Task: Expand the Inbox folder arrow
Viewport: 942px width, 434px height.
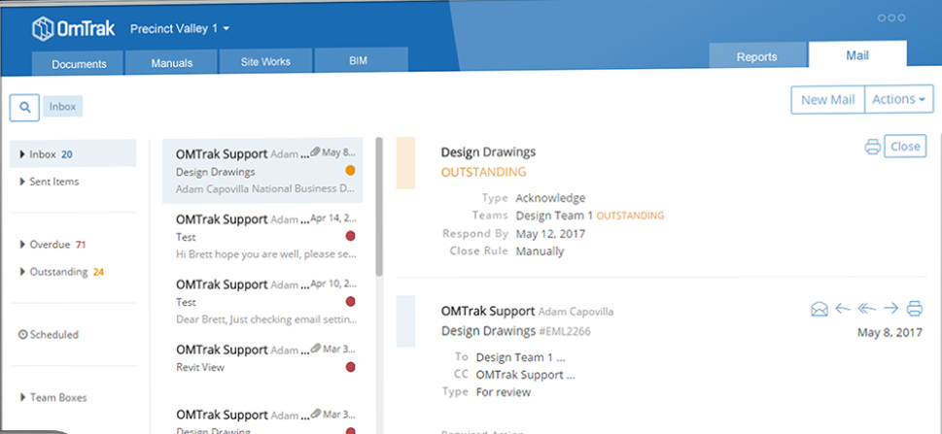Action: (x=22, y=154)
